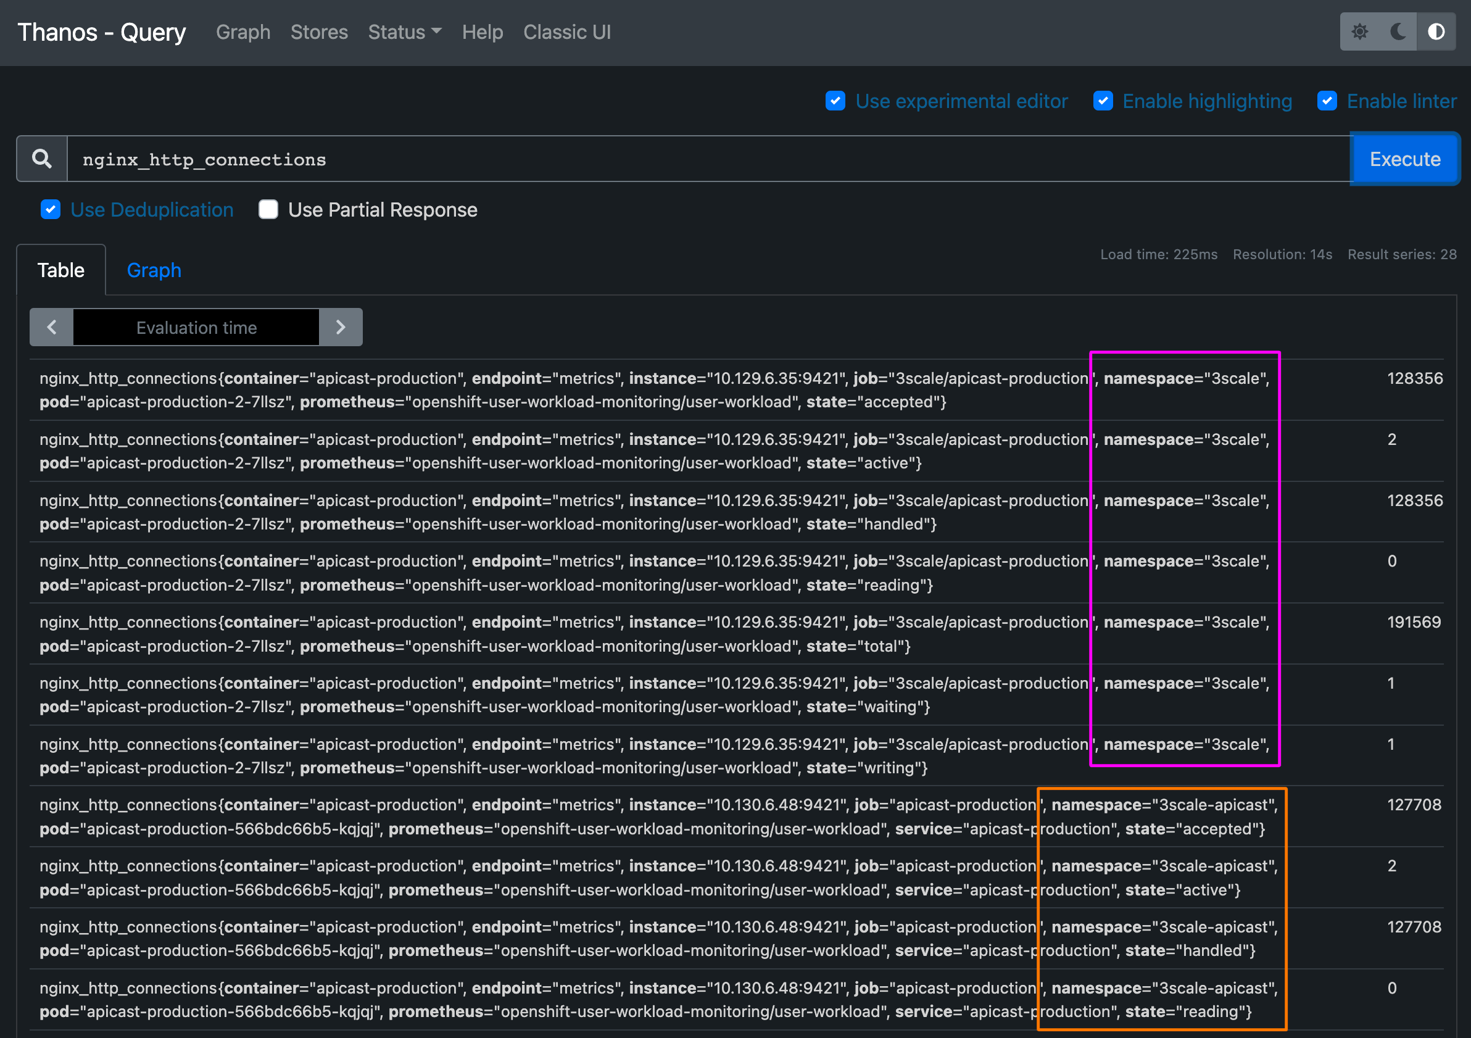Click inside the nginx_http_connections query editor
1471x1038 pixels.
(705, 159)
